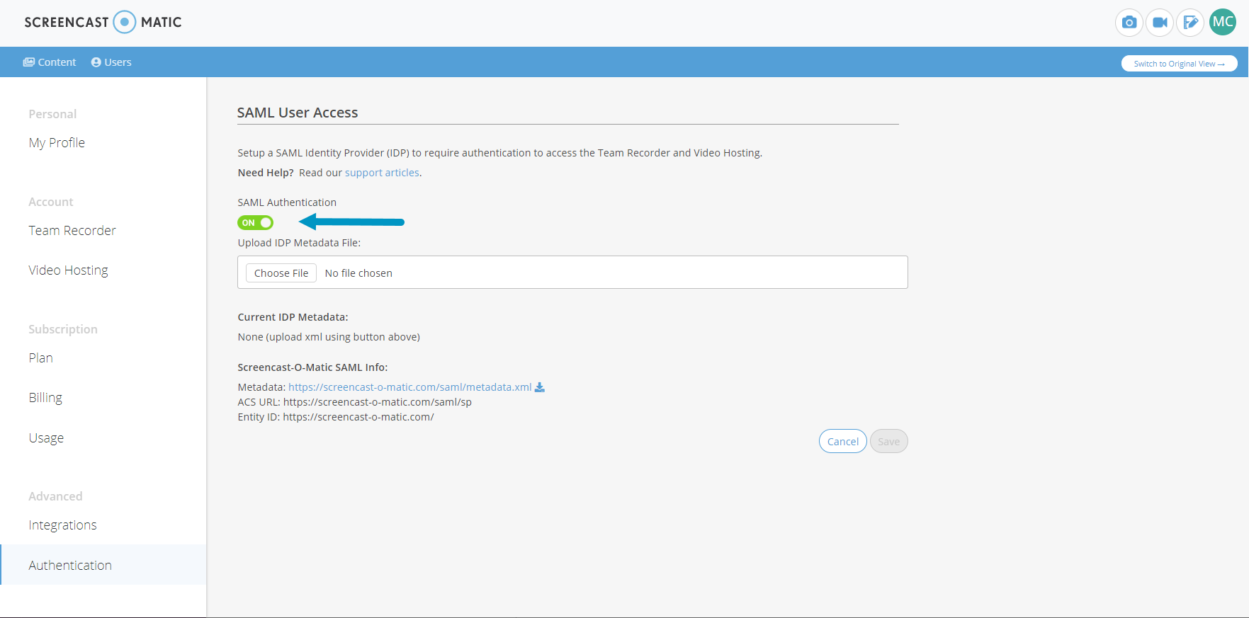The height and width of the screenshot is (618, 1249).
Task: Open the saml/metadata.xml link
Action: (409, 387)
